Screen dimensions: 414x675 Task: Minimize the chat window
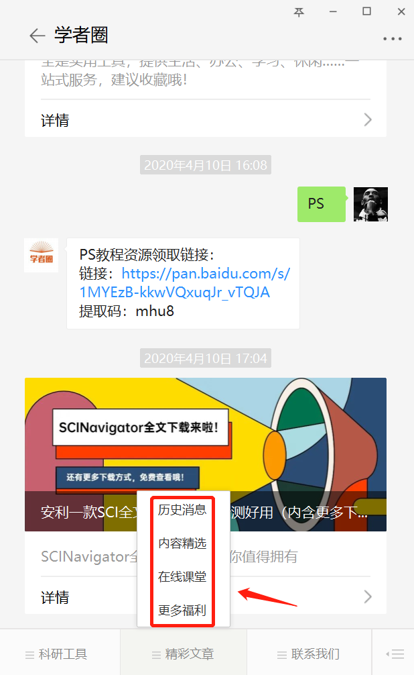333,11
